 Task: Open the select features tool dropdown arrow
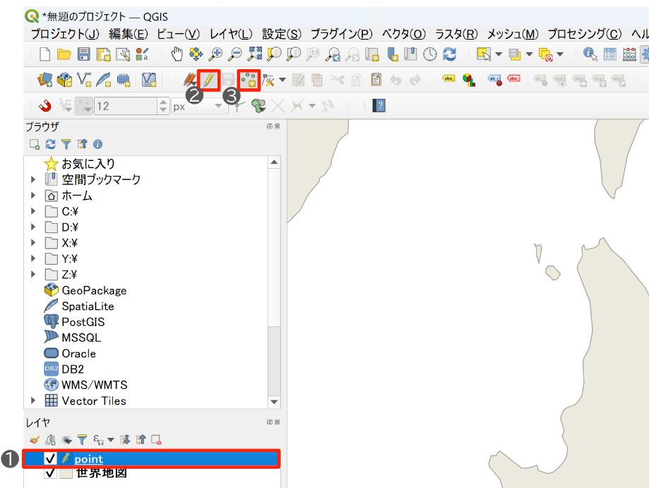[499, 54]
